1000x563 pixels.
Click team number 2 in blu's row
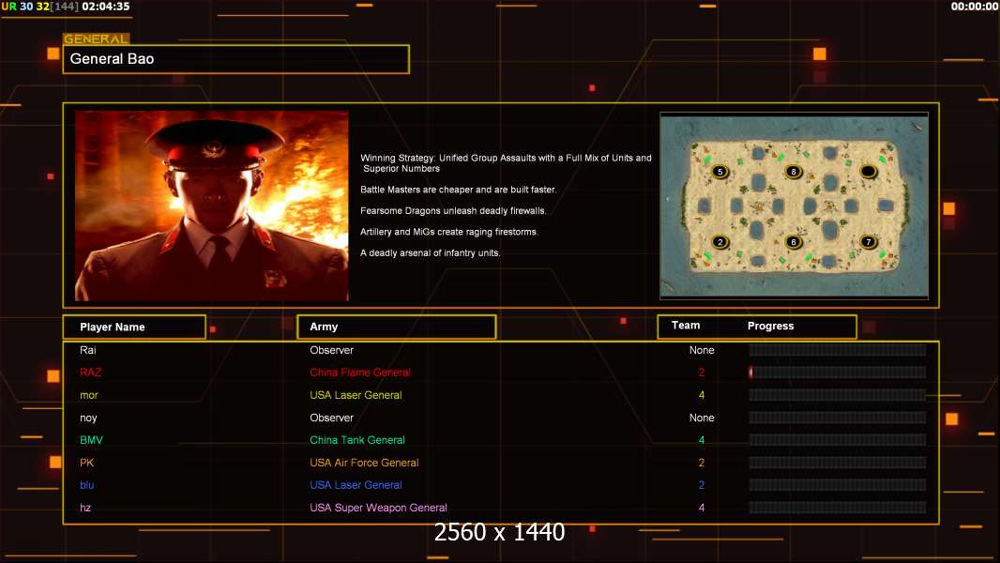(702, 485)
